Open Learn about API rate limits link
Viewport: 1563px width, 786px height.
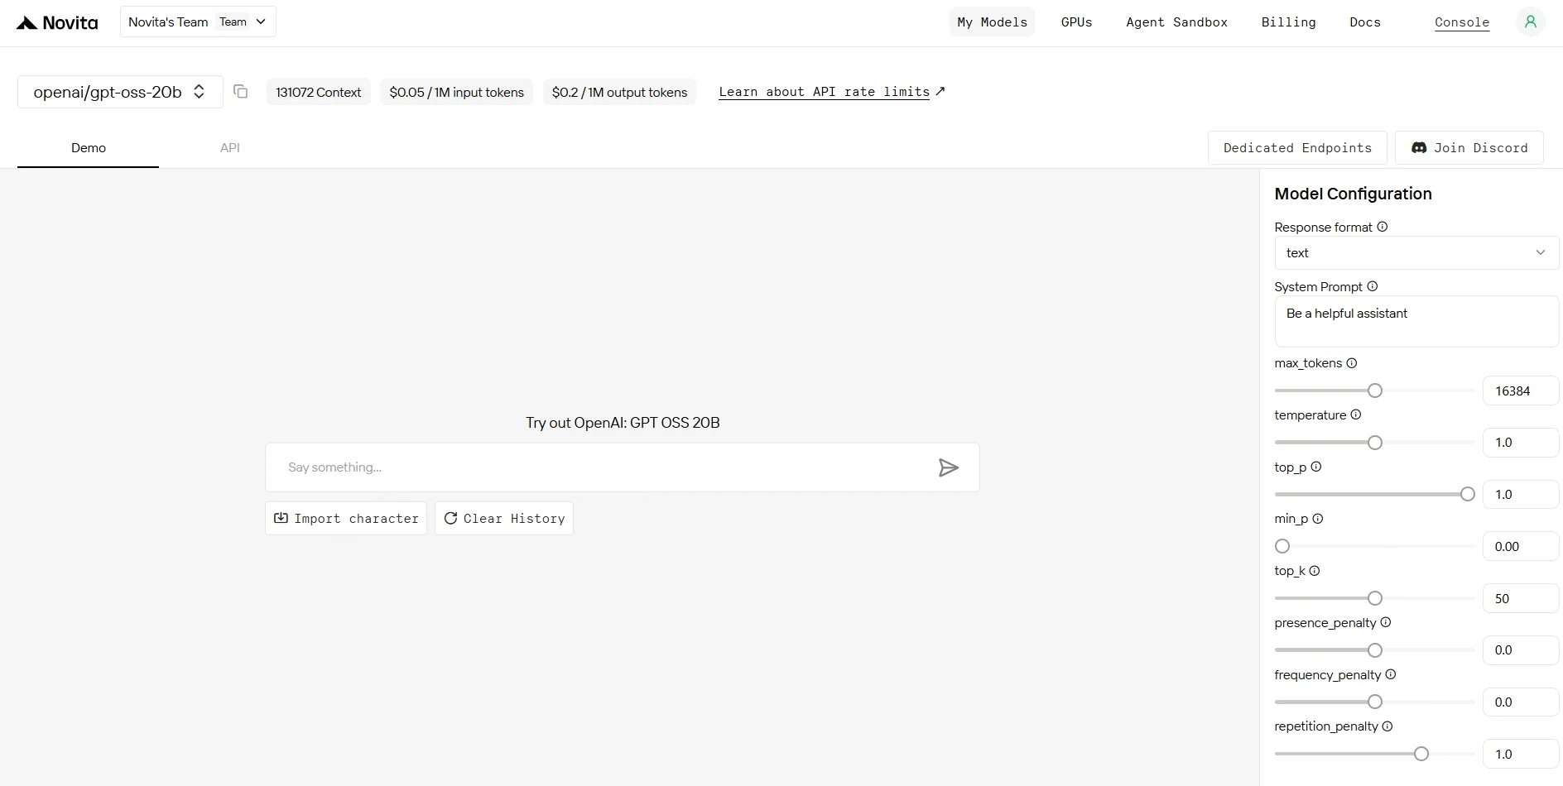[832, 92]
